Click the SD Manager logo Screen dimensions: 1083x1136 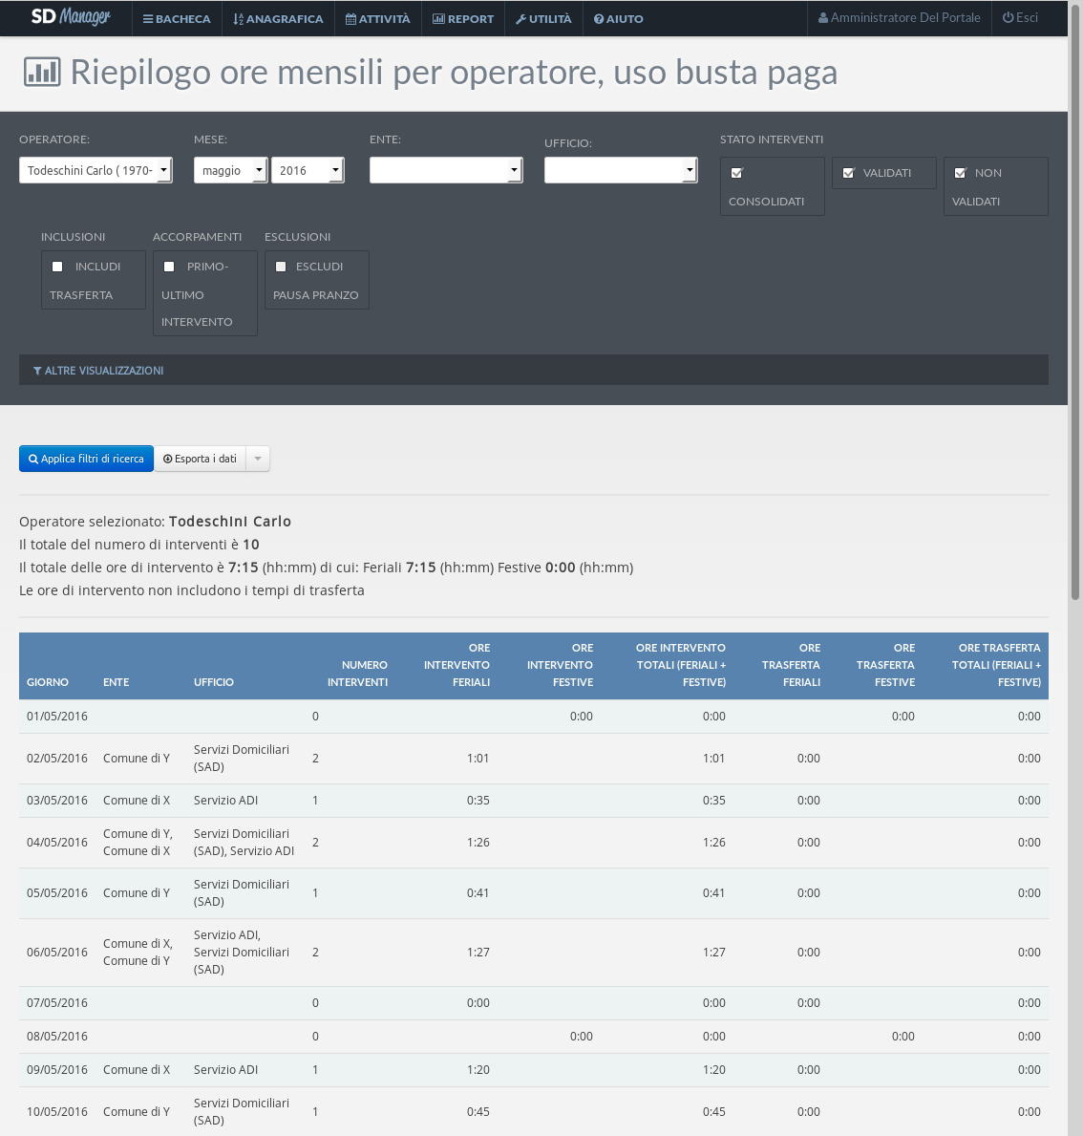tap(71, 17)
